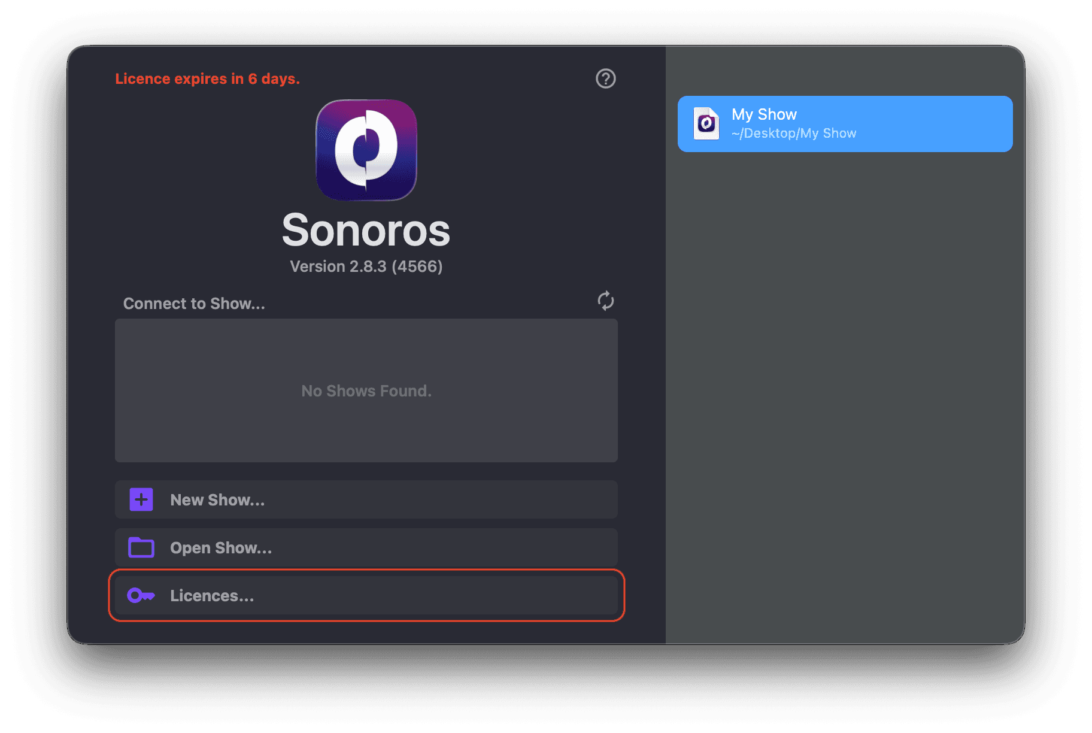Create a new show with New Show…
Screen dimensions: 1092x733
366,499
